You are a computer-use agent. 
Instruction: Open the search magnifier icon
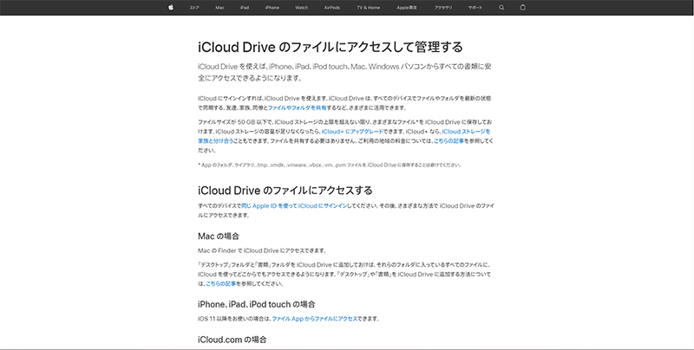501,8
